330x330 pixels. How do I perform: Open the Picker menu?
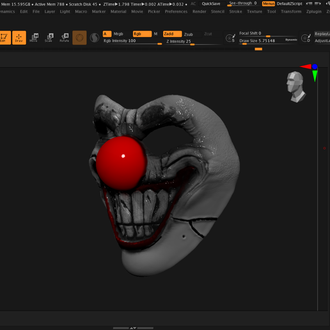pos(154,12)
